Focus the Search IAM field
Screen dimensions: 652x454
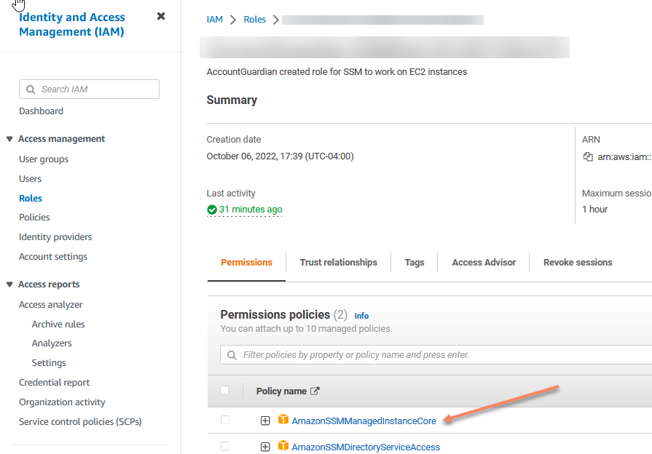(x=89, y=89)
